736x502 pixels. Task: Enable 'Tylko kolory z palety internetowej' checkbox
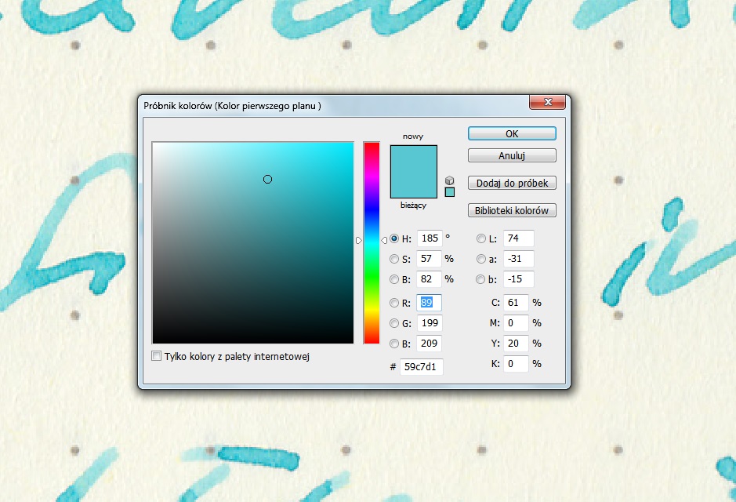pyautogui.click(x=157, y=356)
